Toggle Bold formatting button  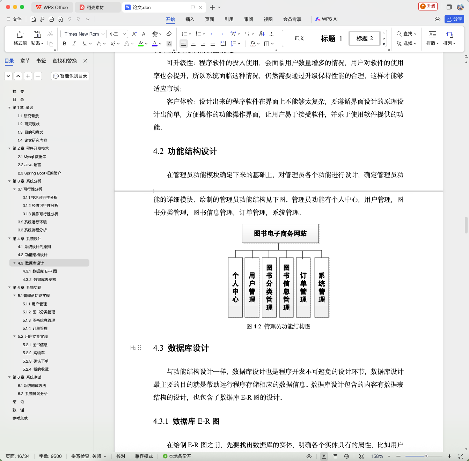click(64, 44)
